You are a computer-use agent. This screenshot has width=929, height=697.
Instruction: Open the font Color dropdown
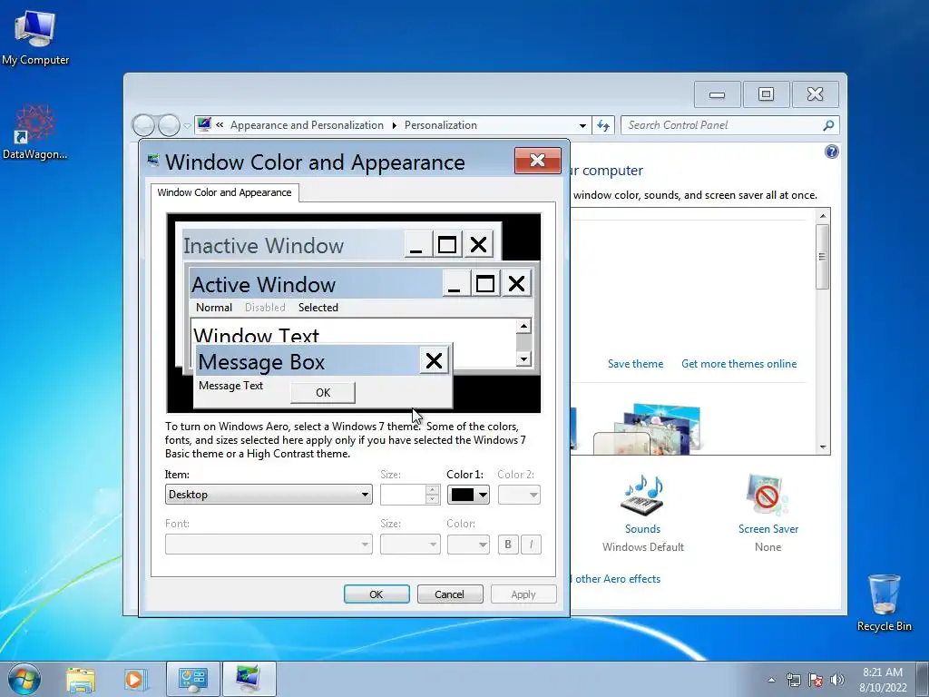coord(468,545)
